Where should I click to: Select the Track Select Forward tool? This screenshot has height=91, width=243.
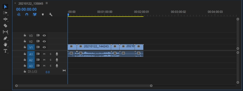point(5,13)
